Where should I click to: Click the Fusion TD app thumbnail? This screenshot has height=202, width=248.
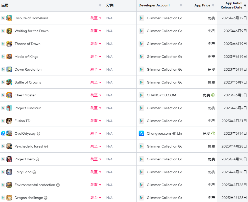click(x=9, y=121)
